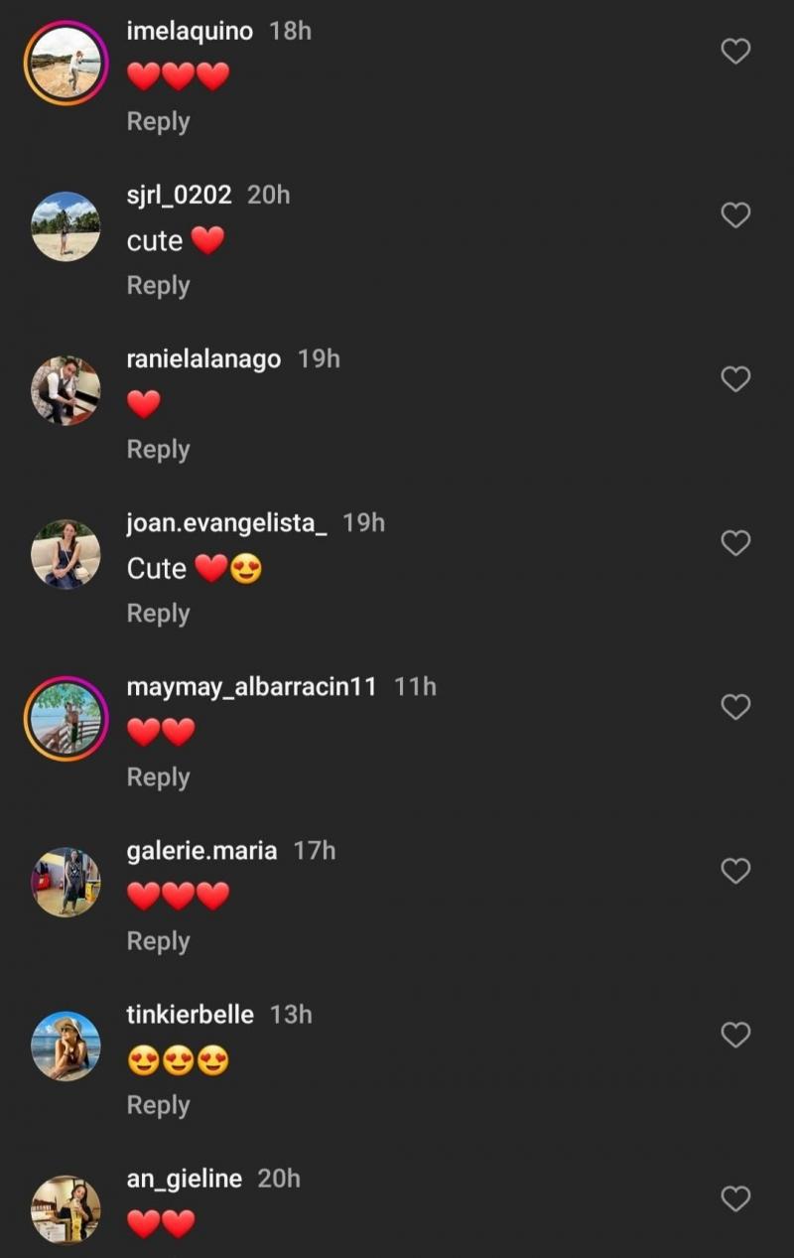Viewport: 794px width, 1258px height.
Task: Reply to sjrl_0202's cute comment
Action: point(158,286)
